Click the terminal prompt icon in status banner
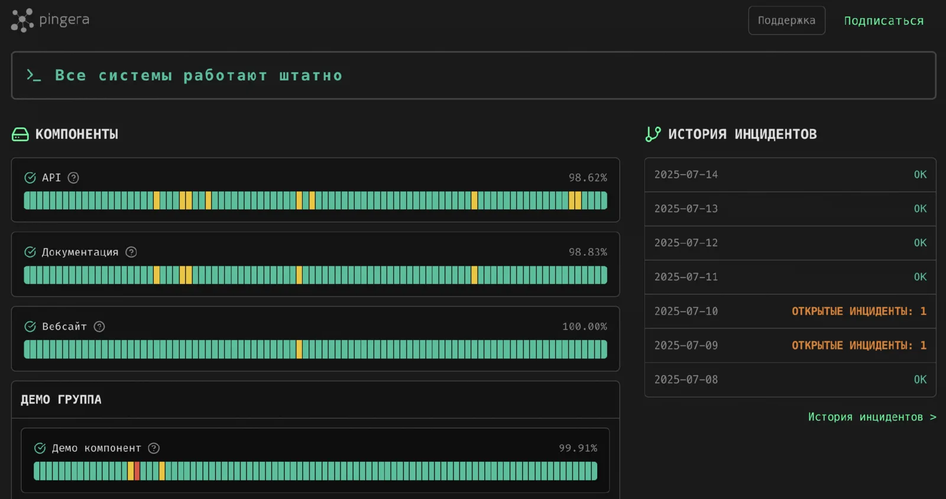Viewport: 946px width, 499px height. (34, 75)
